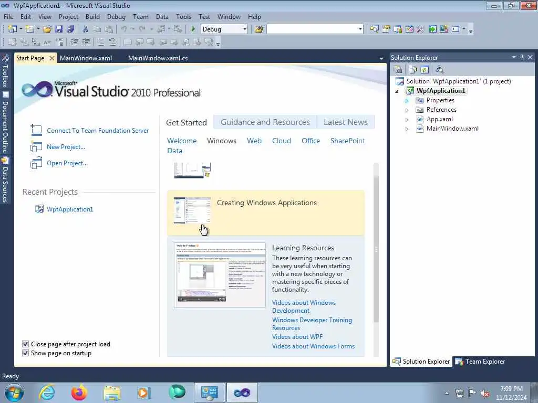The image size is (538, 403).
Task: Click Connect To Team Foundation Server link
Action: [98, 131]
